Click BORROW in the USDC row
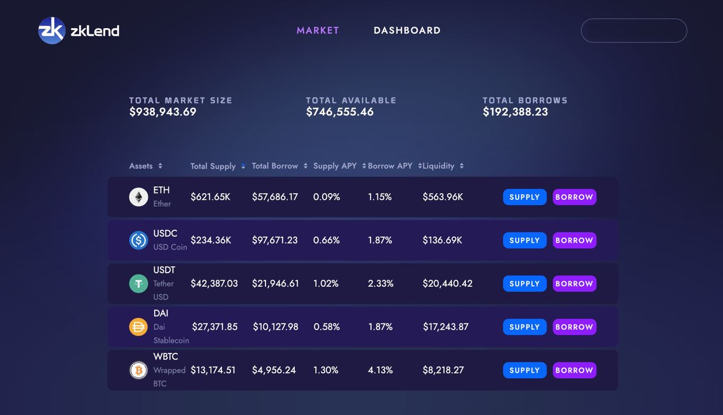 click(x=574, y=240)
